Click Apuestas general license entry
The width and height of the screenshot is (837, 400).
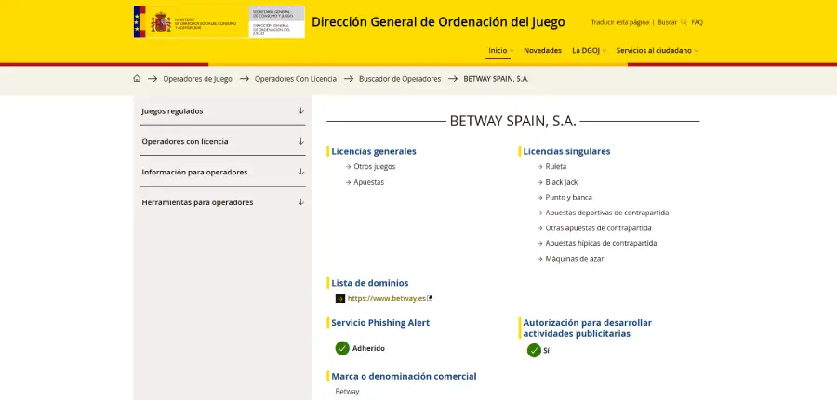click(x=368, y=182)
